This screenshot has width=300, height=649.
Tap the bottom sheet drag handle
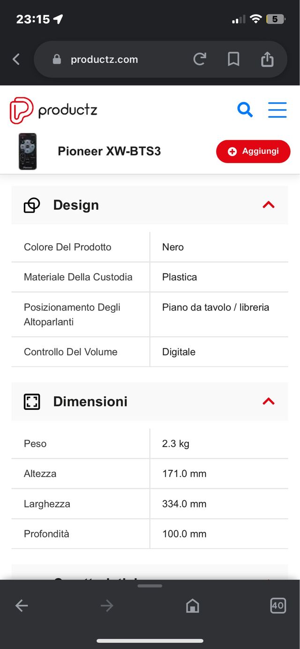(x=150, y=586)
